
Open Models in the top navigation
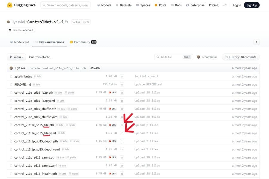pyautogui.click(x=104, y=5)
